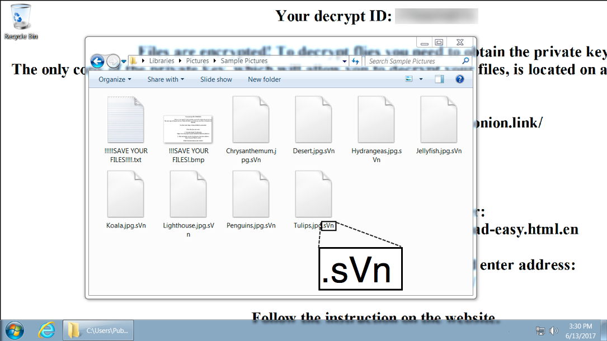Expand the breadcrumb arrow after Libraries
The height and width of the screenshot is (341, 607).
coord(179,61)
